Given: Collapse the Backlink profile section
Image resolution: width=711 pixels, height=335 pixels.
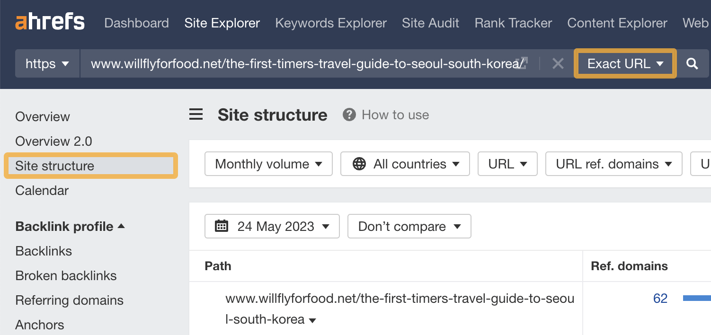Looking at the screenshot, I should click(121, 226).
